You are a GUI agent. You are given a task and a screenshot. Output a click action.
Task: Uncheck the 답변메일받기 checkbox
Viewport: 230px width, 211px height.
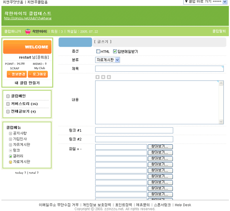pos(115,51)
